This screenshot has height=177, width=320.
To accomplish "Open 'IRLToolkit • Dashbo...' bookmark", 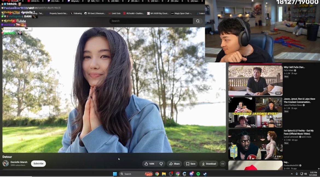I will click(x=133, y=13).
